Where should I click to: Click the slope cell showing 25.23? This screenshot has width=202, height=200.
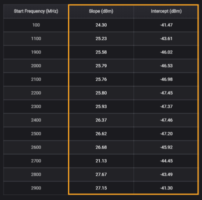pos(101,38)
